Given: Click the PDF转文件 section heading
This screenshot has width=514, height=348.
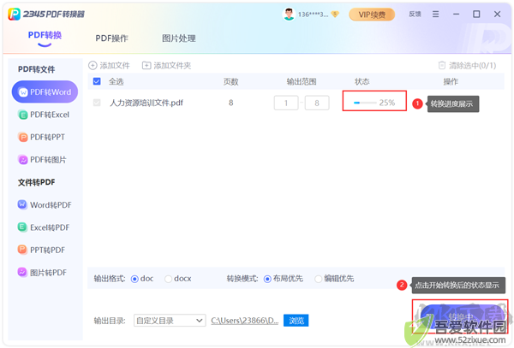Looking at the screenshot, I should pyautogui.click(x=36, y=69).
